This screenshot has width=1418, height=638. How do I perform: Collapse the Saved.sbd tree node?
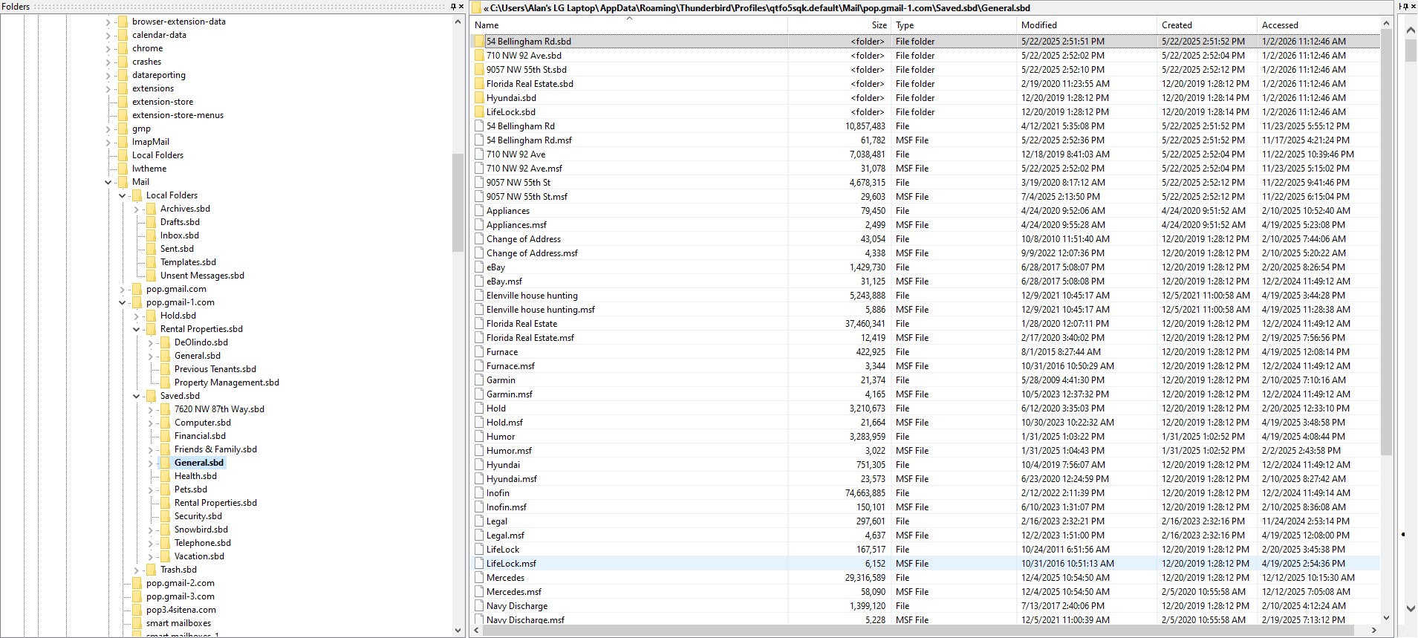click(136, 397)
